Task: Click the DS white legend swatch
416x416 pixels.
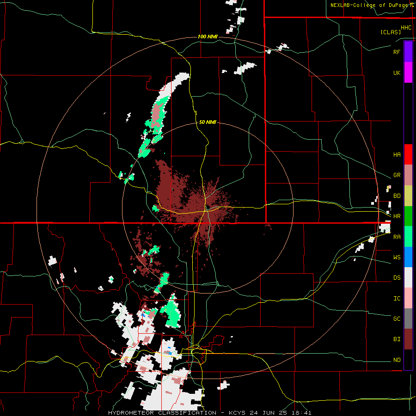Action: pyautogui.click(x=408, y=277)
